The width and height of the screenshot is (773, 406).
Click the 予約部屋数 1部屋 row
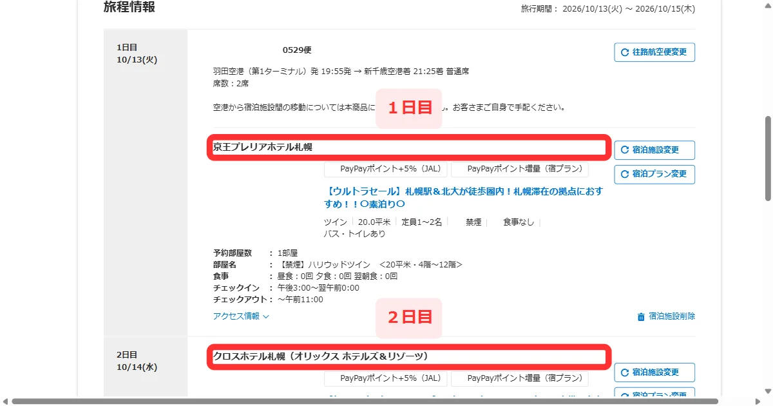pos(255,253)
